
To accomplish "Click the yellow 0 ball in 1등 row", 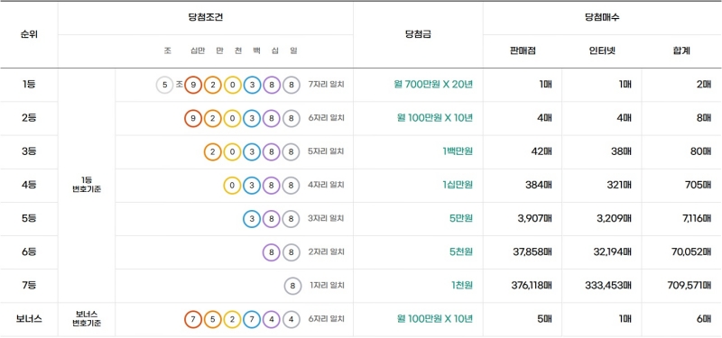I will pyautogui.click(x=233, y=85).
